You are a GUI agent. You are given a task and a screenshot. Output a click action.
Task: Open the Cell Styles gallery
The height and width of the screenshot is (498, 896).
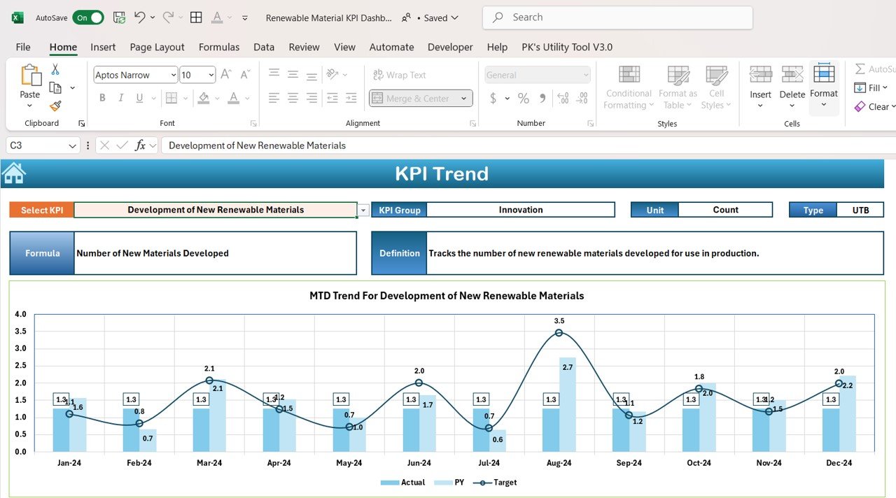716,87
